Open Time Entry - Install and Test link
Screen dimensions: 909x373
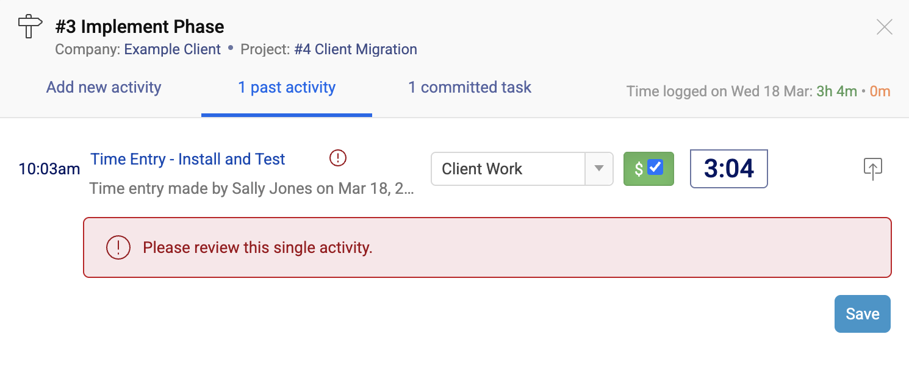click(188, 159)
